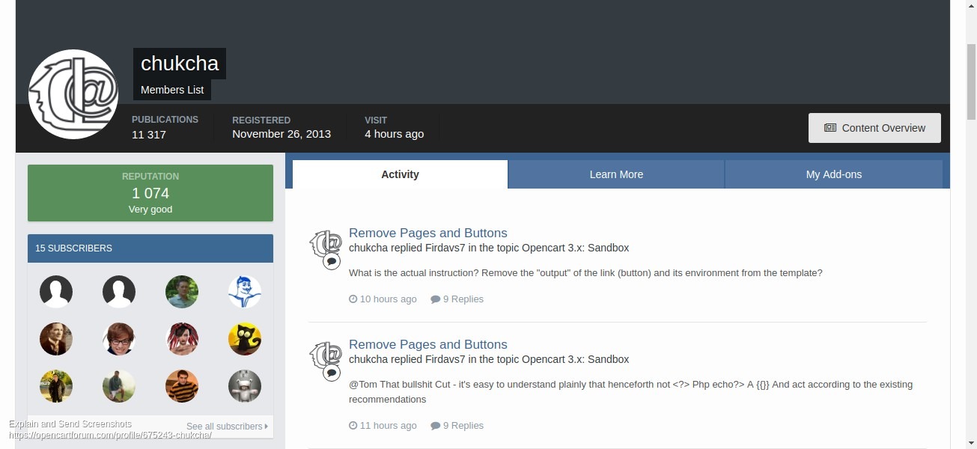This screenshot has height=449, width=977.
Task: Open the subscriber with the black cat avatar
Action: click(x=245, y=339)
